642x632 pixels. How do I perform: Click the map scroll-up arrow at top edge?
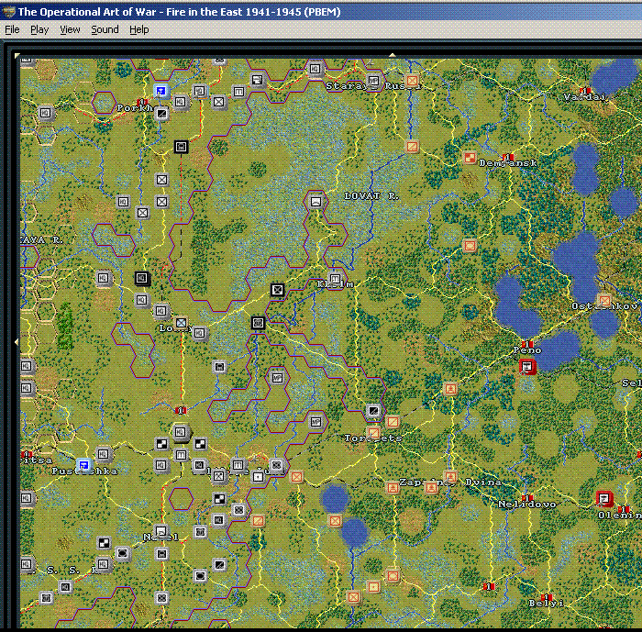[393, 55]
